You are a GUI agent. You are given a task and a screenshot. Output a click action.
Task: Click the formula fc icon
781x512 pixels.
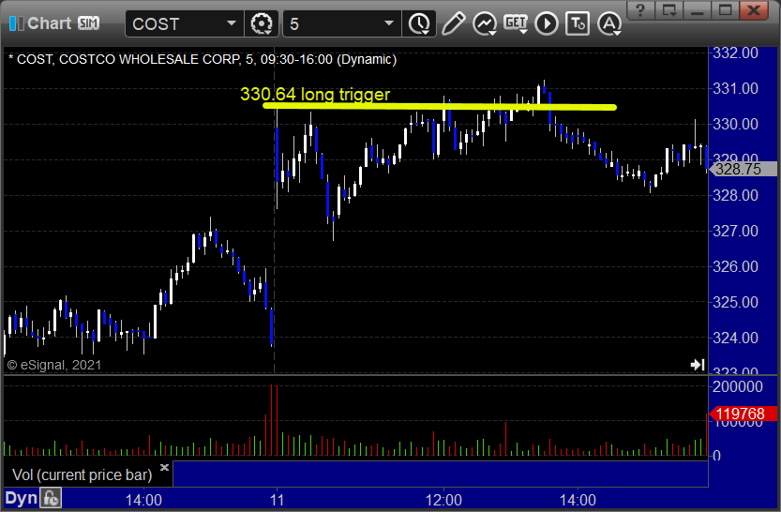point(51,499)
